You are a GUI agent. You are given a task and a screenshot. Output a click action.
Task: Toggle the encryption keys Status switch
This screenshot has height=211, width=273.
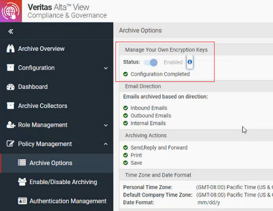coord(151,63)
